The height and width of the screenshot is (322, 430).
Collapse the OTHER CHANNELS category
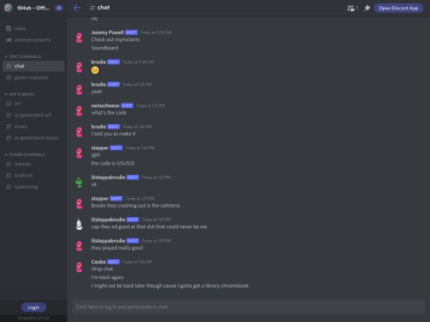click(x=25, y=155)
